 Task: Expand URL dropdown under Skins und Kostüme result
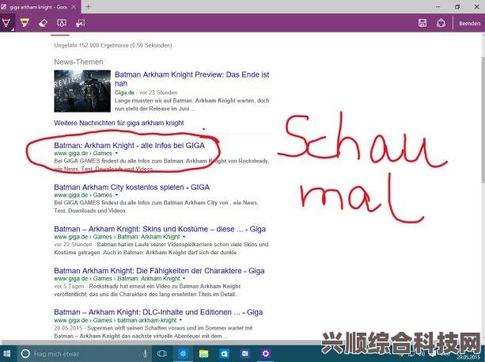click(x=184, y=237)
